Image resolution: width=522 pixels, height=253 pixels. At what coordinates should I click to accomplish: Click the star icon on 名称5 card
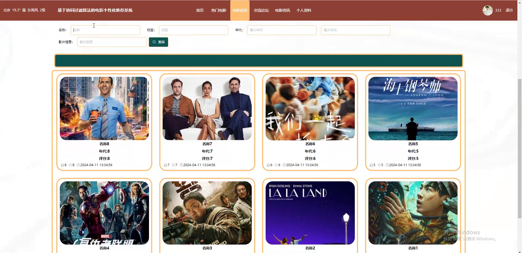379,165
